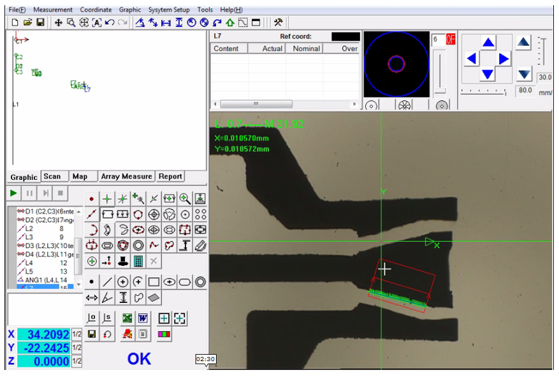Click the Undo arrow in the toolbar
The width and height of the screenshot is (559, 377).
(109, 22)
